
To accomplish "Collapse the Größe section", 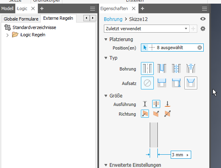I will [x=106, y=96].
